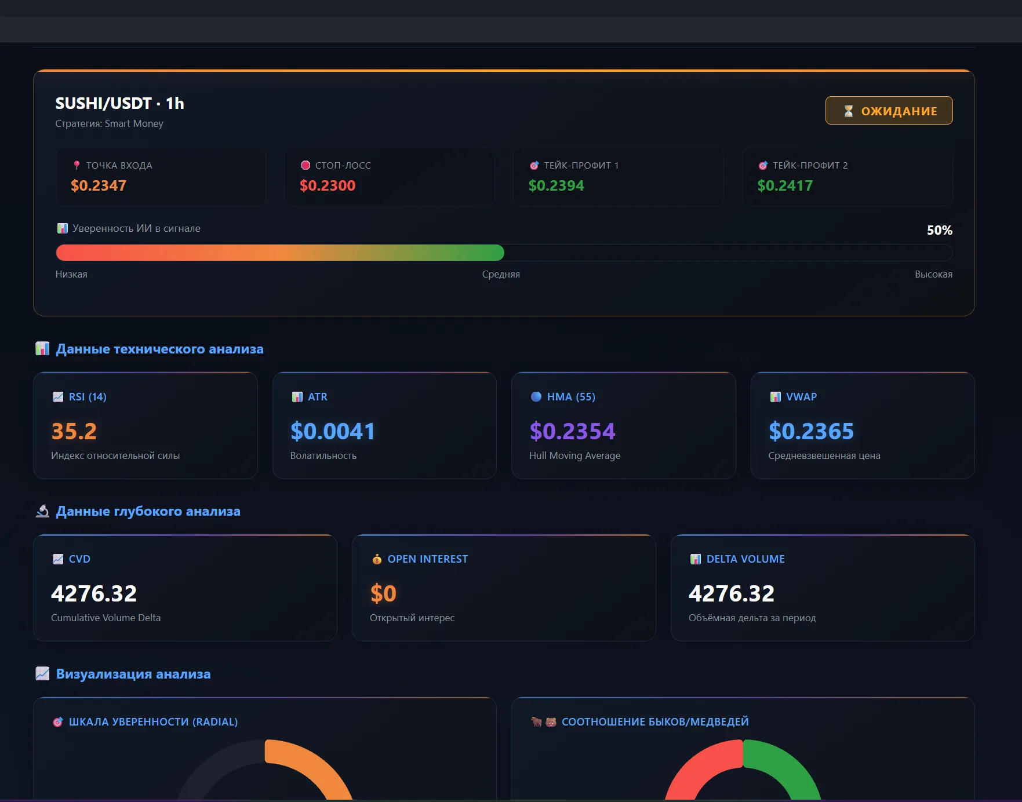Click the CVD value 4276.32
The width and height of the screenshot is (1022, 802).
point(94,593)
